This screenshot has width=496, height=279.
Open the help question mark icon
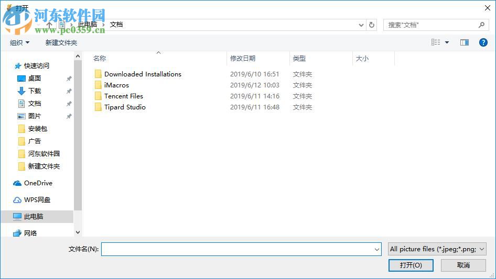click(483, 42)
